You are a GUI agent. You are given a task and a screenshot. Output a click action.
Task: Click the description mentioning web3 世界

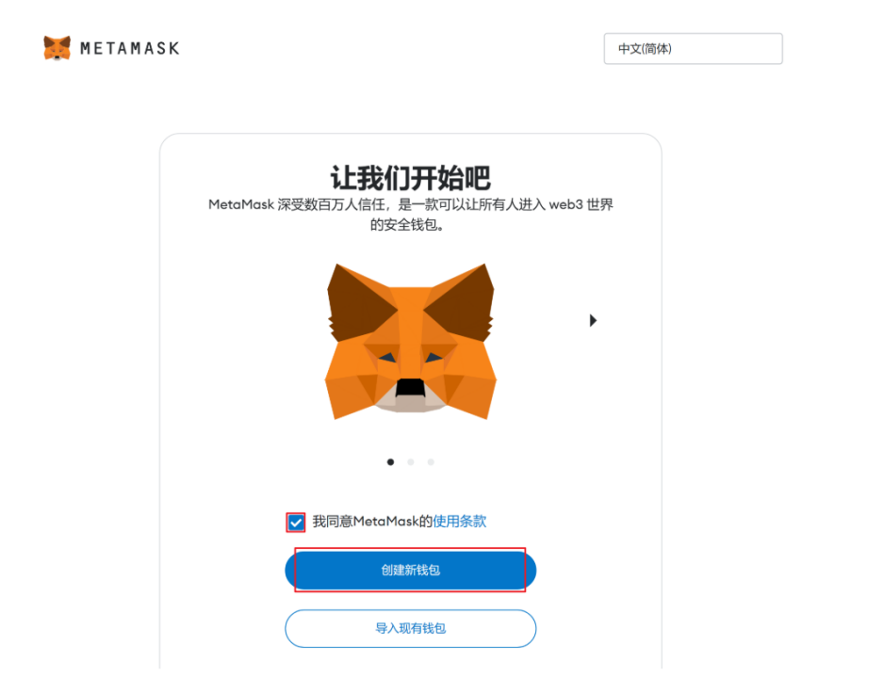pos(411,215)
